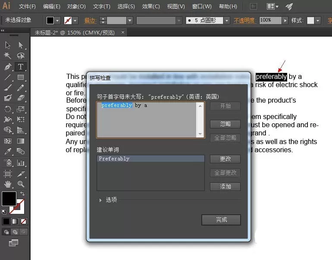
Task: Click the fill color box in toolbox
Action: 9,199
